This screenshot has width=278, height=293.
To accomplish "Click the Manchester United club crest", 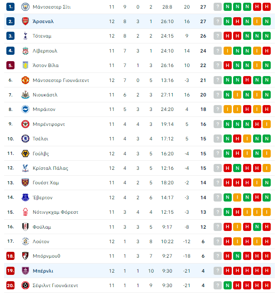I will click(25, 80).
